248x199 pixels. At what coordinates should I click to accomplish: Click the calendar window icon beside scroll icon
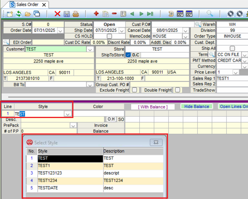(x=180, y=14)
